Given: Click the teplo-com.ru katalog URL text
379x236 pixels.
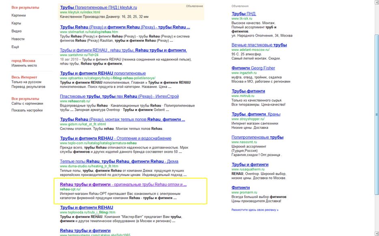Looking at the screenshot, I should 98,143.
